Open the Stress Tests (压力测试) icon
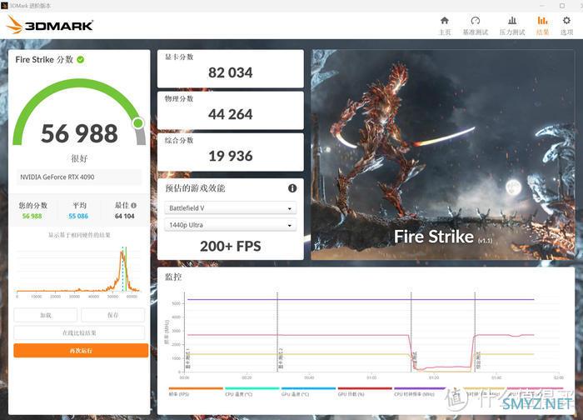583x420 pixels. 512,21
